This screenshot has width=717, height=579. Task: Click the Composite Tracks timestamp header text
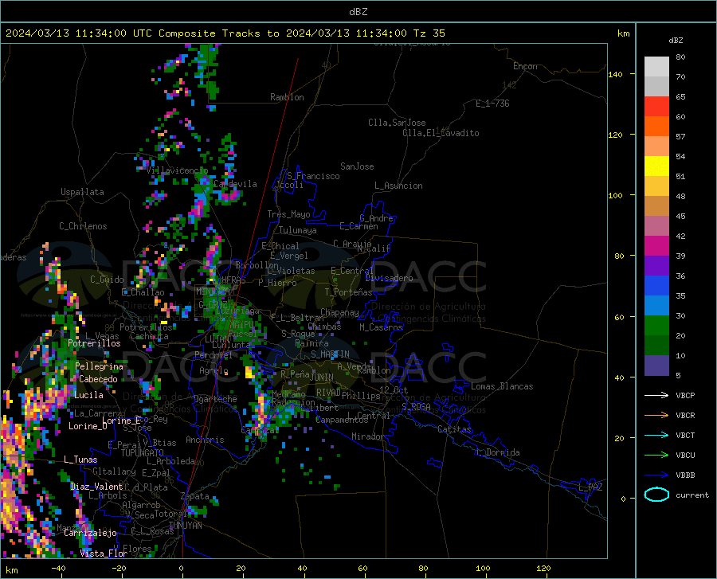pos(225,33)
